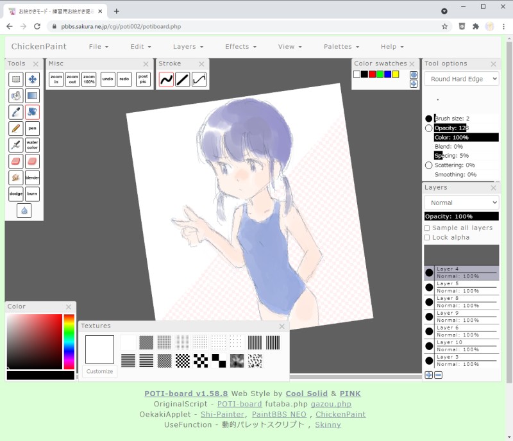Open the File menu

click(x=98, y=47)
